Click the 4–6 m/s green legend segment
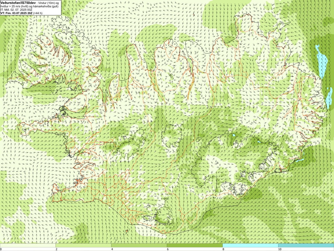Viewport: 334px width, 251px height. click(139, 246)
